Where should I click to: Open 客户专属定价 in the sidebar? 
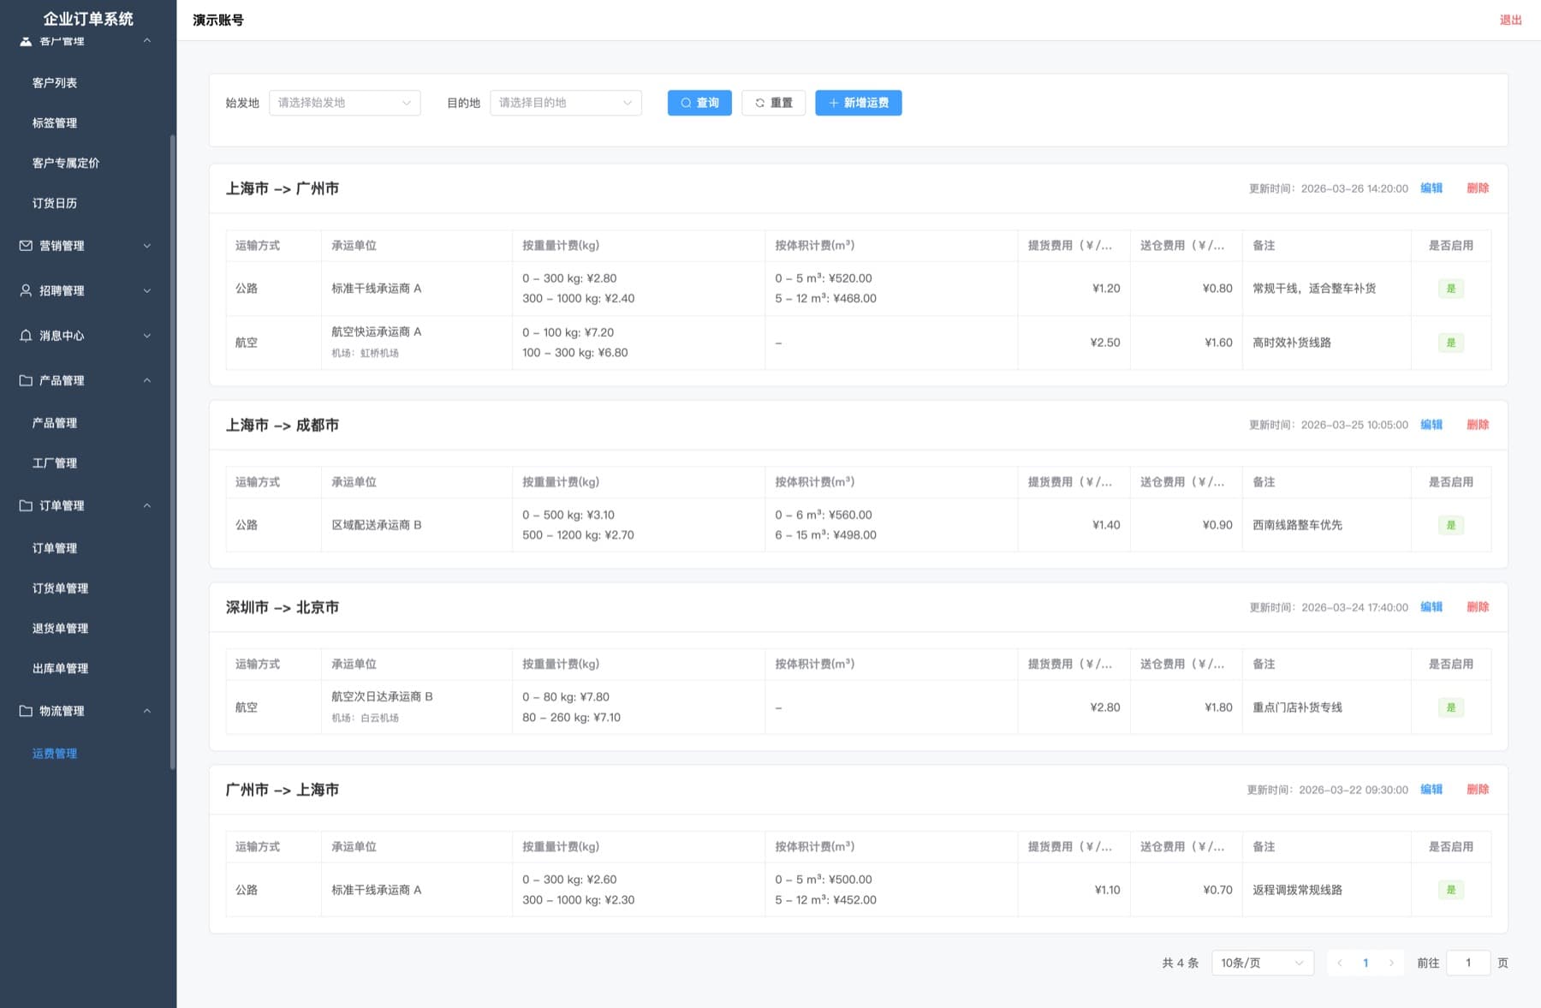click(66, 163)
